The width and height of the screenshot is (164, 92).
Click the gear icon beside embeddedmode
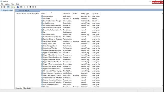click(42, 23)
